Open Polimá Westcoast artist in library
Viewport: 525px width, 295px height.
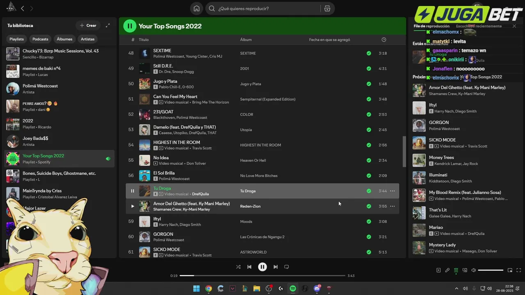click(59, 89)
